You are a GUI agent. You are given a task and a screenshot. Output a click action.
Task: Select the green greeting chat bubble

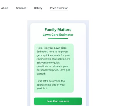click(x=54, y=68)
